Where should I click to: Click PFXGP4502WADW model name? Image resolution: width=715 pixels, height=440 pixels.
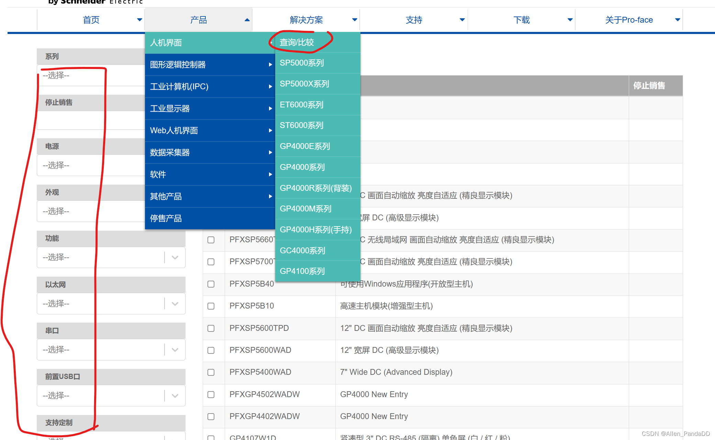pos(265,394)
